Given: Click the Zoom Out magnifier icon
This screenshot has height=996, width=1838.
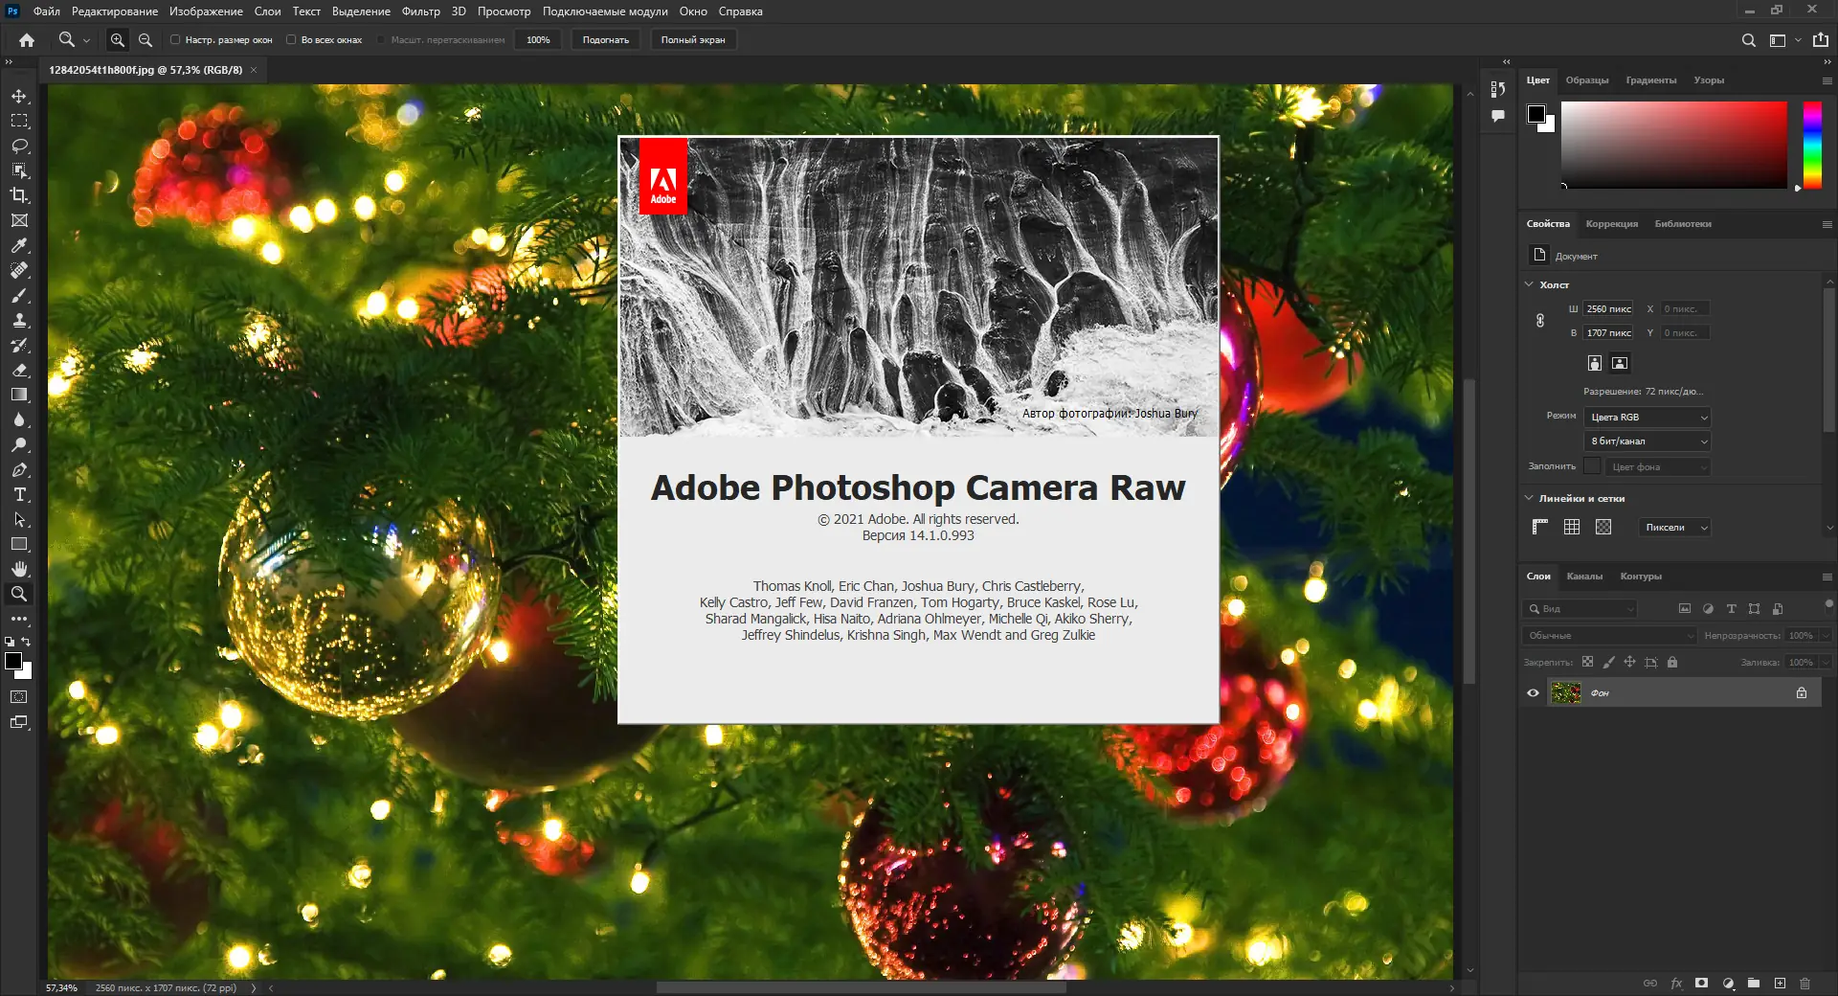Looking at the screenshot, I should [x=146, y=40].
